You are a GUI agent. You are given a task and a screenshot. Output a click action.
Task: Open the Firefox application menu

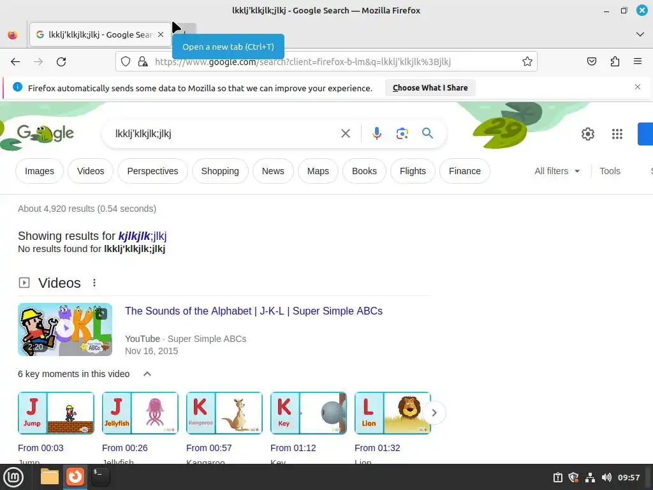pyautogui.click(x=638, y=62)
